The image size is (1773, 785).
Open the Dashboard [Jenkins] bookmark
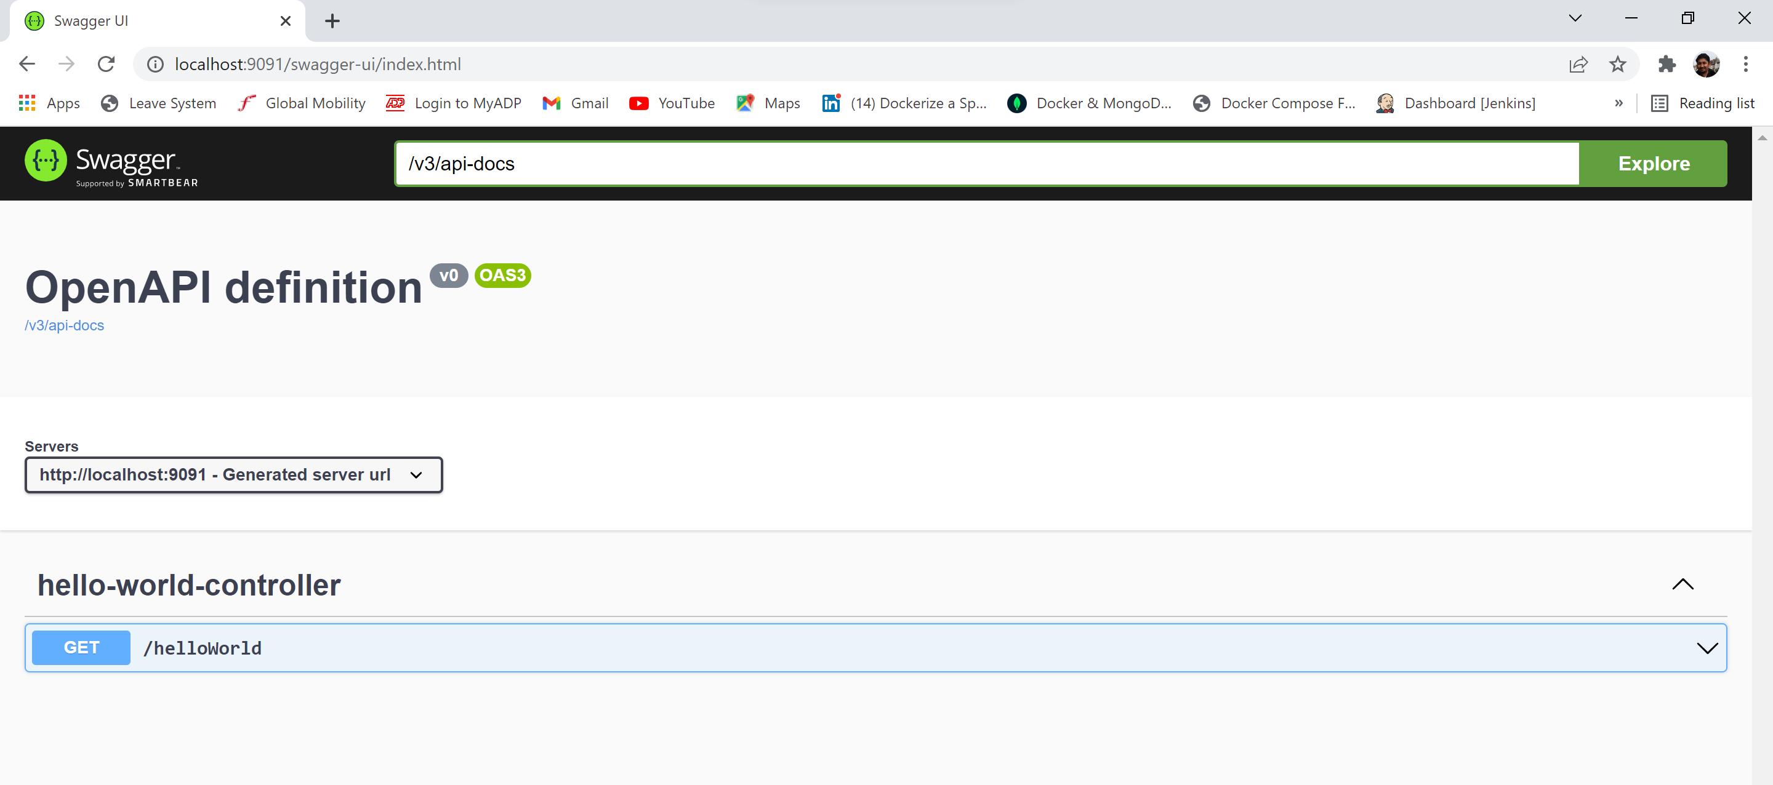(x=1456, y=103)
